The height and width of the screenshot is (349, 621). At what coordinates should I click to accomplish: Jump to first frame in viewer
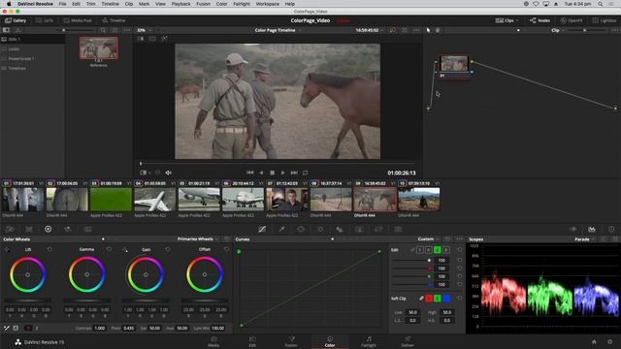250,173
